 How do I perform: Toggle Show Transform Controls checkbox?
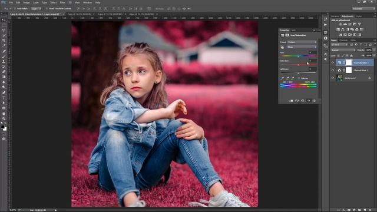click(47, 8)
